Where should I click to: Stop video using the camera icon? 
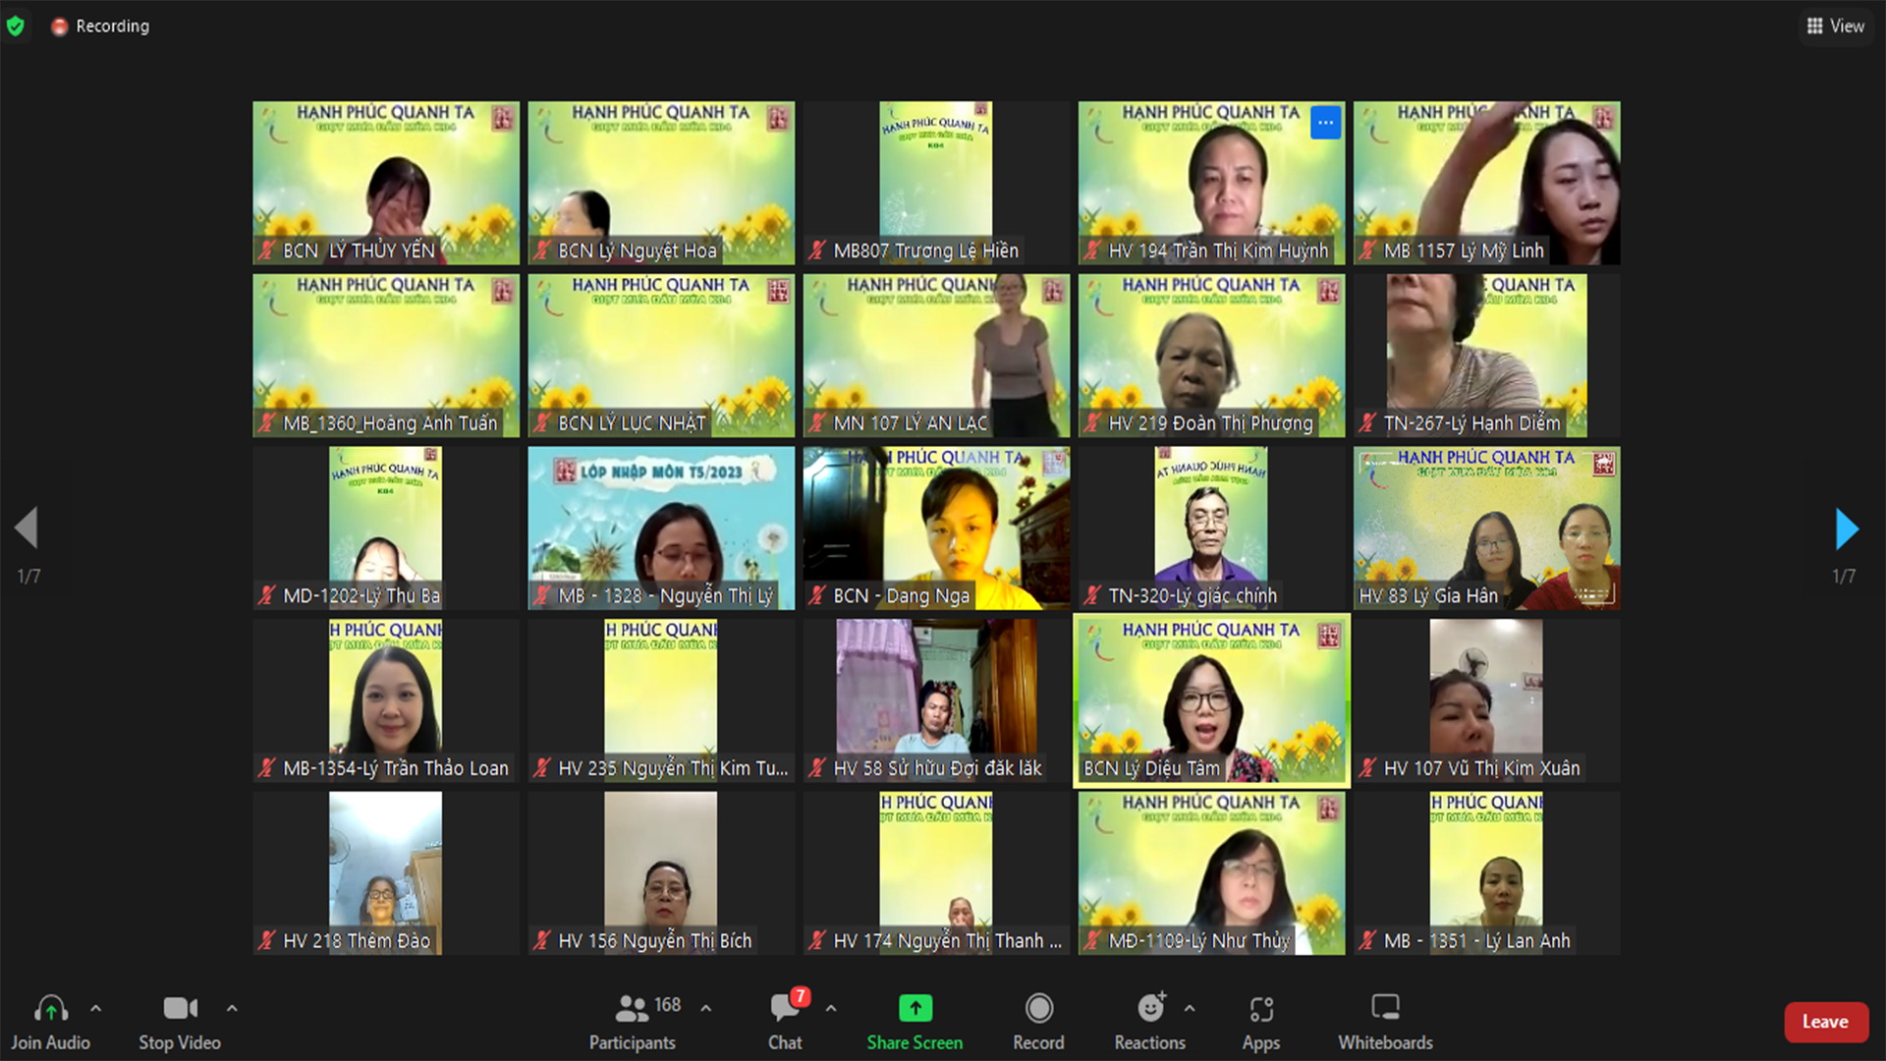pyautogui.click(x=180, y=1009)
